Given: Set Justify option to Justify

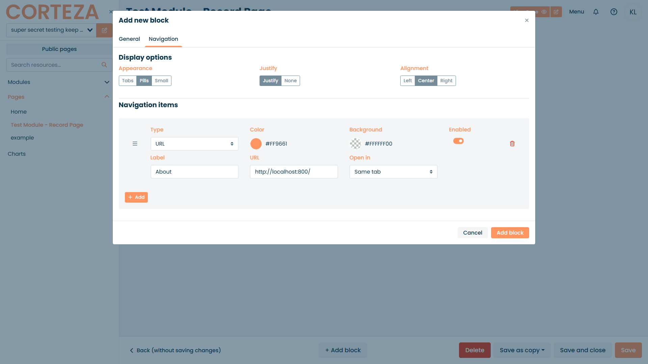Looking at the screenshot, I should pos(270,81).
